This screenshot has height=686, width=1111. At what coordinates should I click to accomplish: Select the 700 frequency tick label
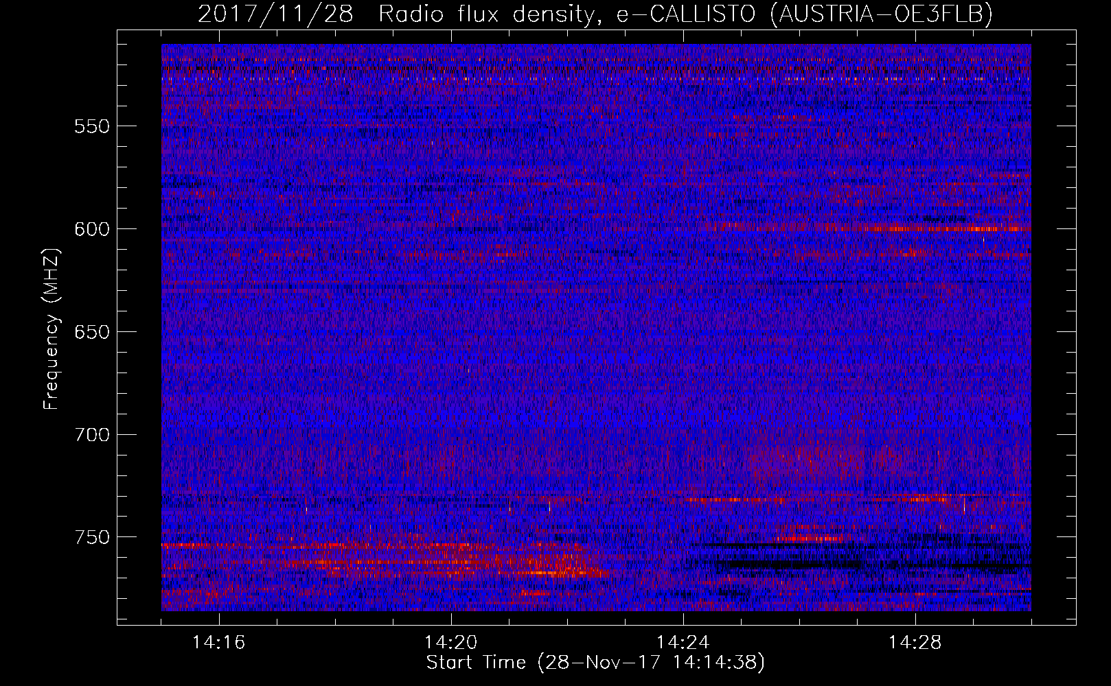[x=92, y=435]
